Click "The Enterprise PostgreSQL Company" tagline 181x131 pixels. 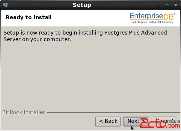pos(152,22)
